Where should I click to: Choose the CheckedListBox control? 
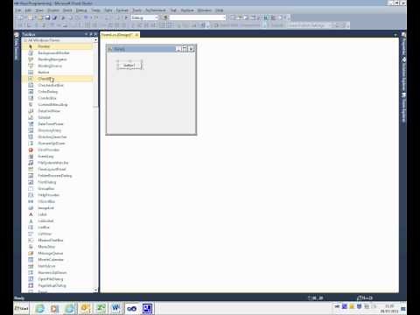point(58,85)
